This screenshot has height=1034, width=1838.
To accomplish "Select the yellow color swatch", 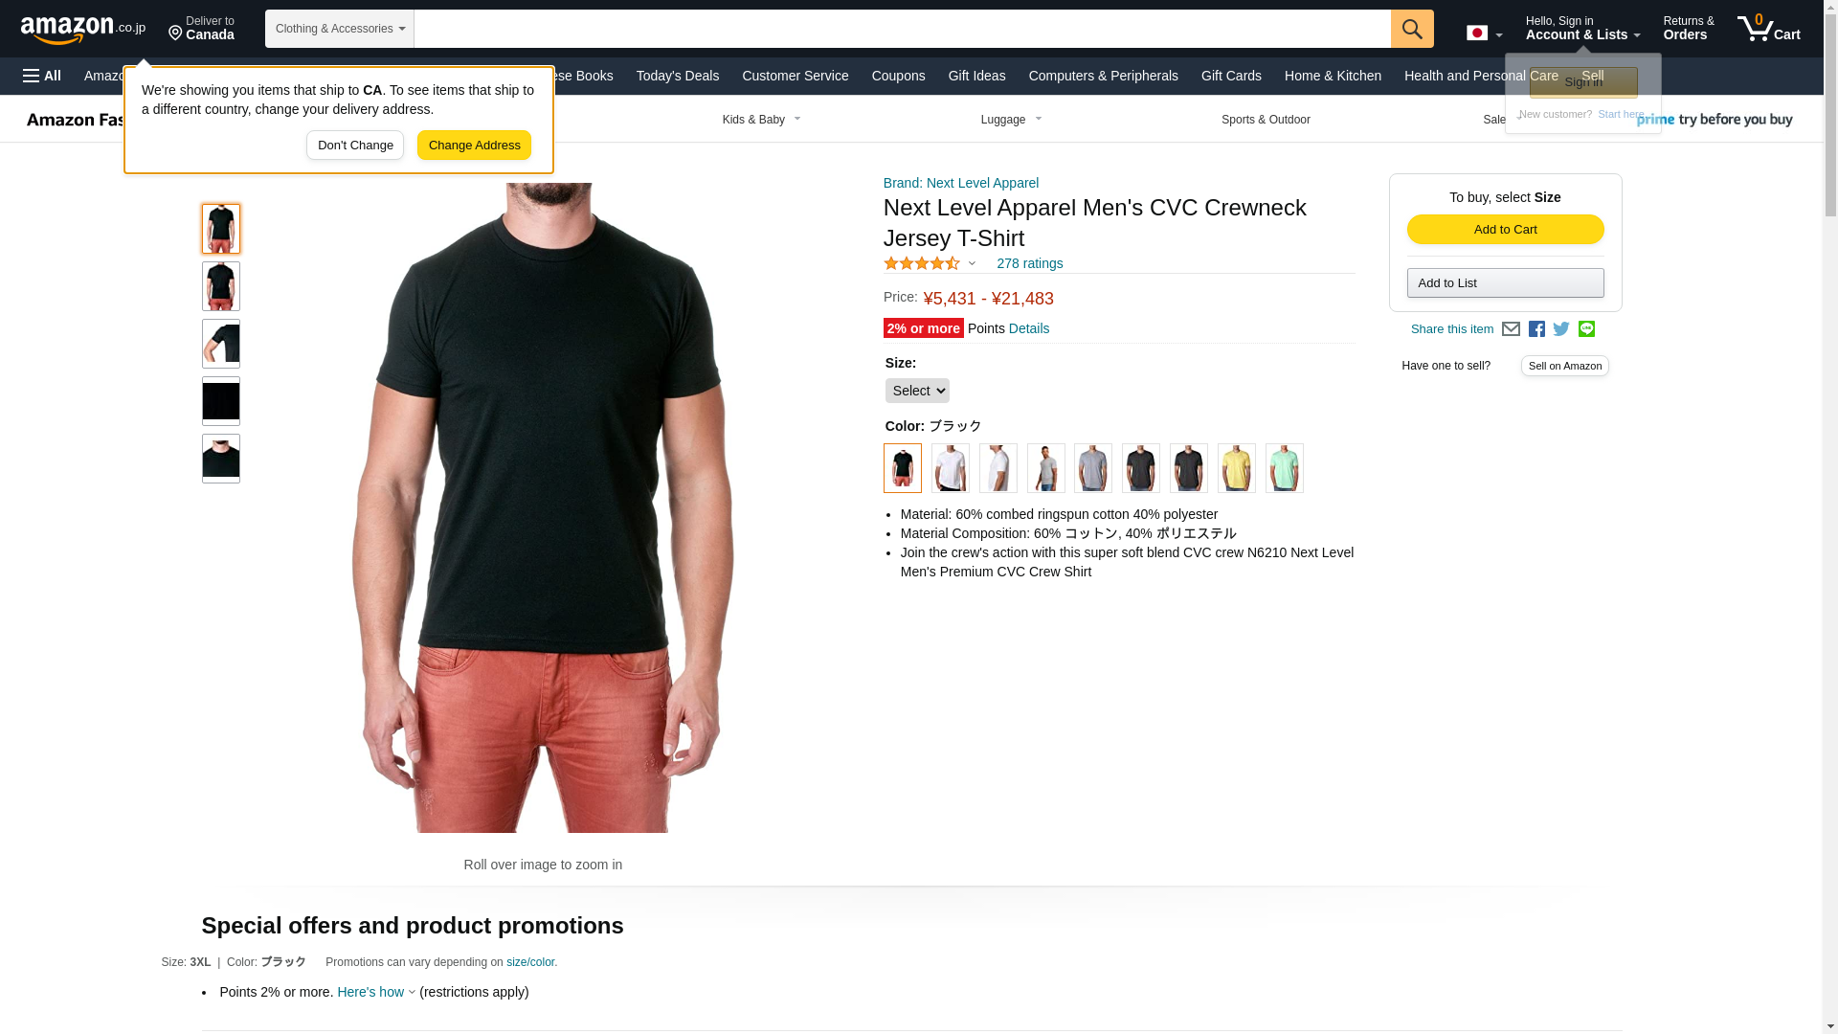I will pos(1236,468).
